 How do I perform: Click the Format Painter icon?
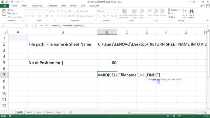9,17
